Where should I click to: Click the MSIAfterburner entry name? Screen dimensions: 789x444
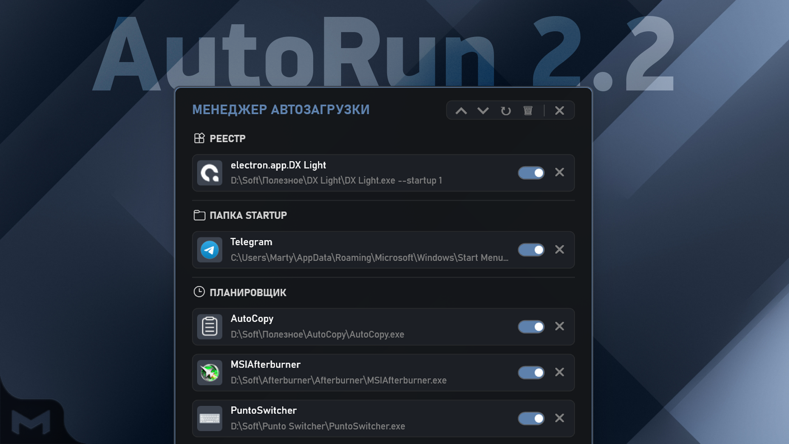tap(265, 365)
